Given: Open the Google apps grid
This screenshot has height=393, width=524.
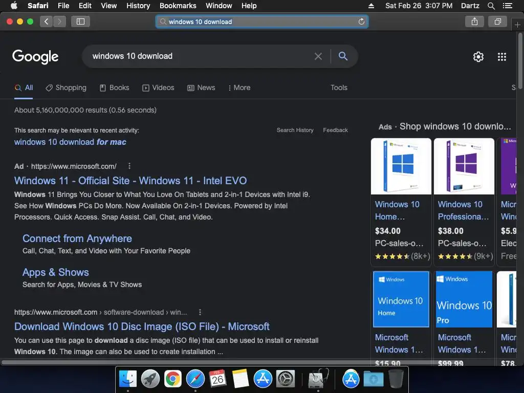Looking at the screenshot, I should [x=501, y=57].
